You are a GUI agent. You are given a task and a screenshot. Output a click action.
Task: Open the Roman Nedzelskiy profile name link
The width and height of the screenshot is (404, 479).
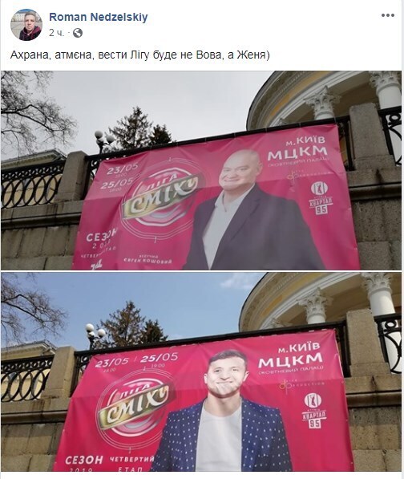click(x=99, y=17)
